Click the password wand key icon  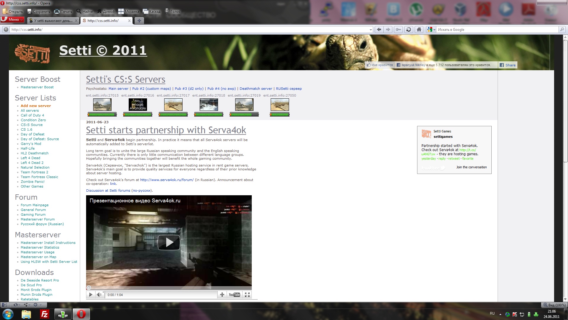click(x=398, y=30)
